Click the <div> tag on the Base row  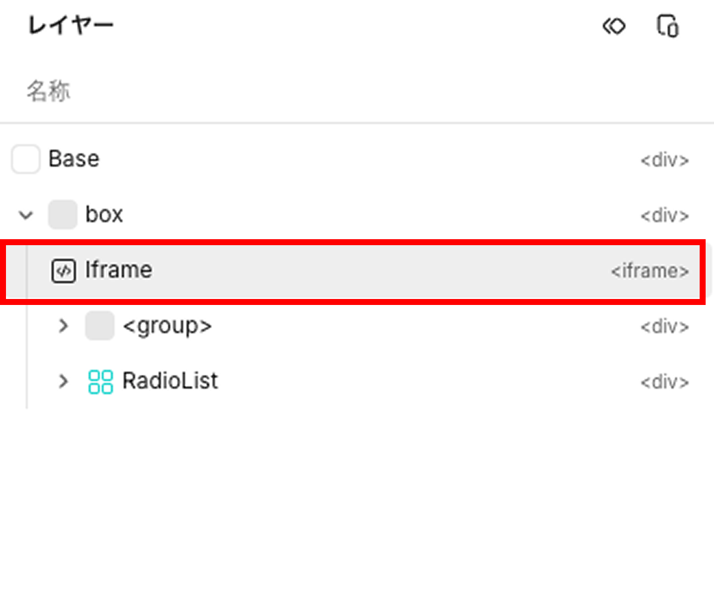(x=664, y=160)
